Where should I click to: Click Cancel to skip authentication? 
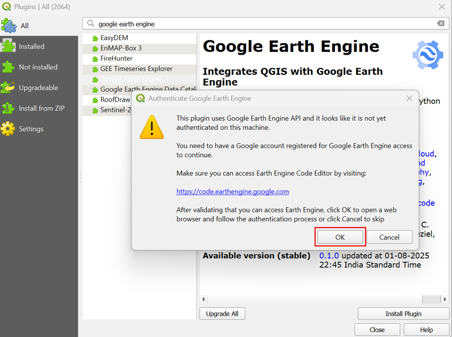tap(389, 237)
